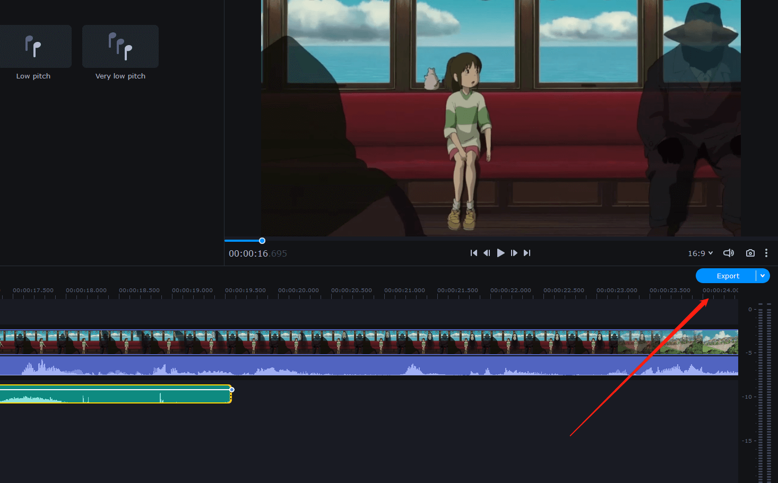778x483 pixels.
Task: Step forward one frame in the preview
Action: point(514,253)
